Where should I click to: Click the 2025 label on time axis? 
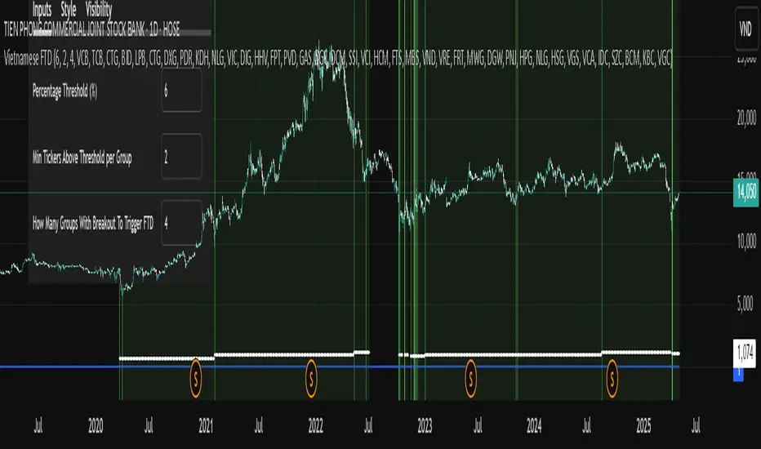tap(643, 425)
